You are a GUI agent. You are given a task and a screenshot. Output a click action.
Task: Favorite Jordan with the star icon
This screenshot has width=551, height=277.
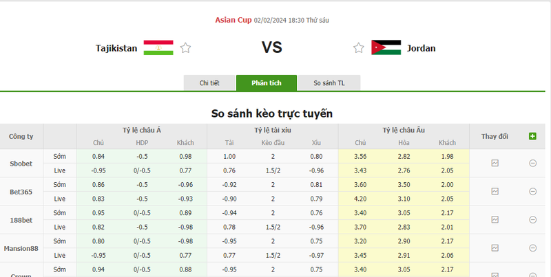pyautogui.click(x=358, y=47)
